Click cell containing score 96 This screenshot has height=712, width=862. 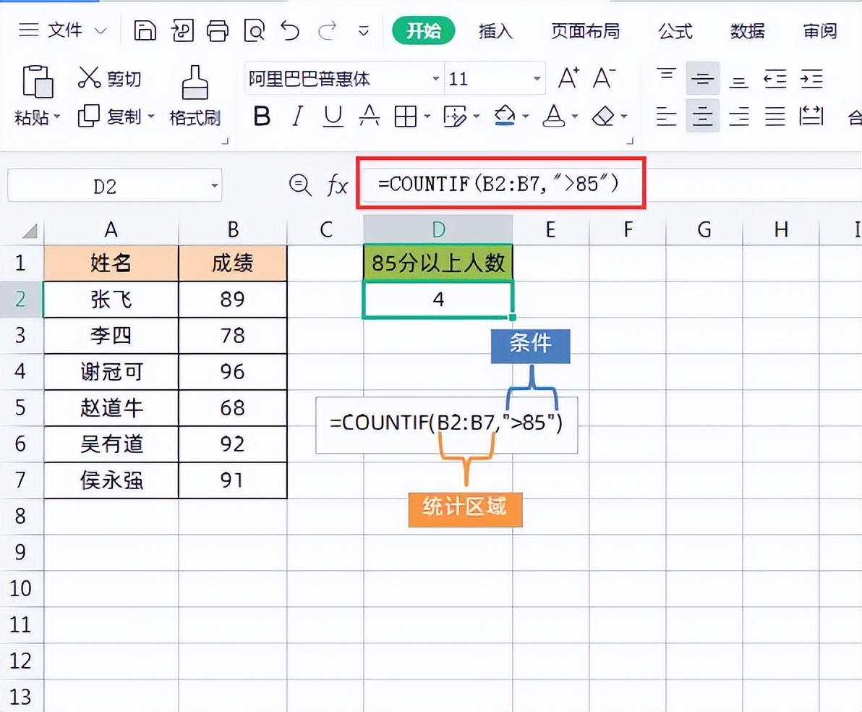point(233,371)
